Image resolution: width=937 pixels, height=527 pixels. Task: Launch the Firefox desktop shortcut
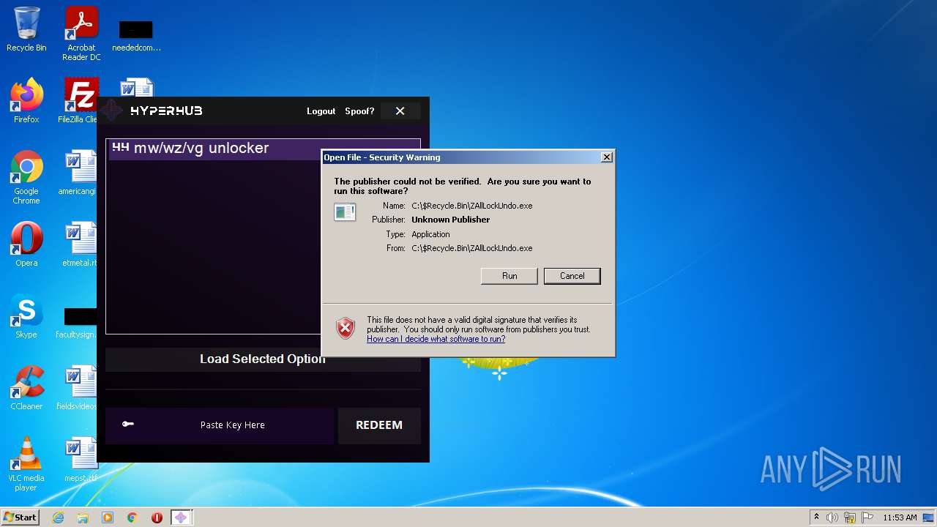[26, 101]
